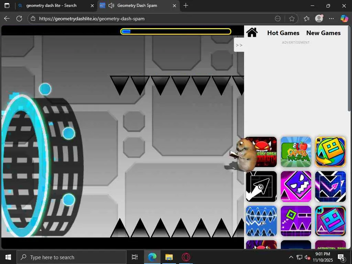
Task: Open the notification center icon
Action: [x=341, y=257]
